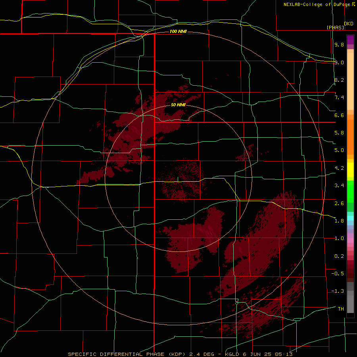Click the 6 JUN 25 05:13 timestamp

pos(268,354)
